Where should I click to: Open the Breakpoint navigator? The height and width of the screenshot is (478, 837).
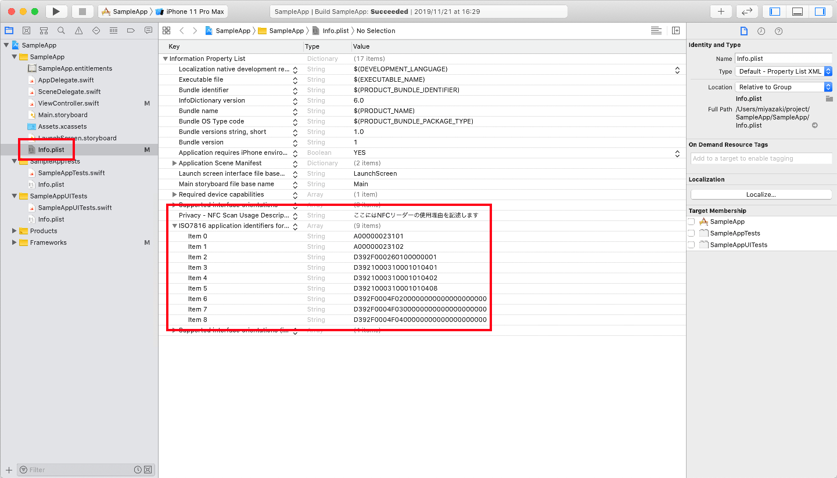tap(131, 30)
